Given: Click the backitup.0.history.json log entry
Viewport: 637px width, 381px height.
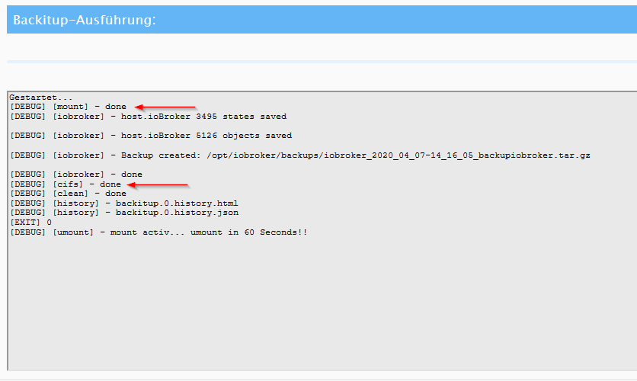Looking at the screenshot, I should pyautogui.click(x=177, y=213).
